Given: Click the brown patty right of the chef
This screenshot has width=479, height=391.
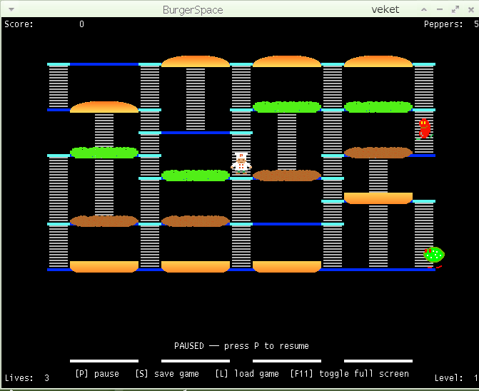Looking at the screenshot, I should [287, 176].
